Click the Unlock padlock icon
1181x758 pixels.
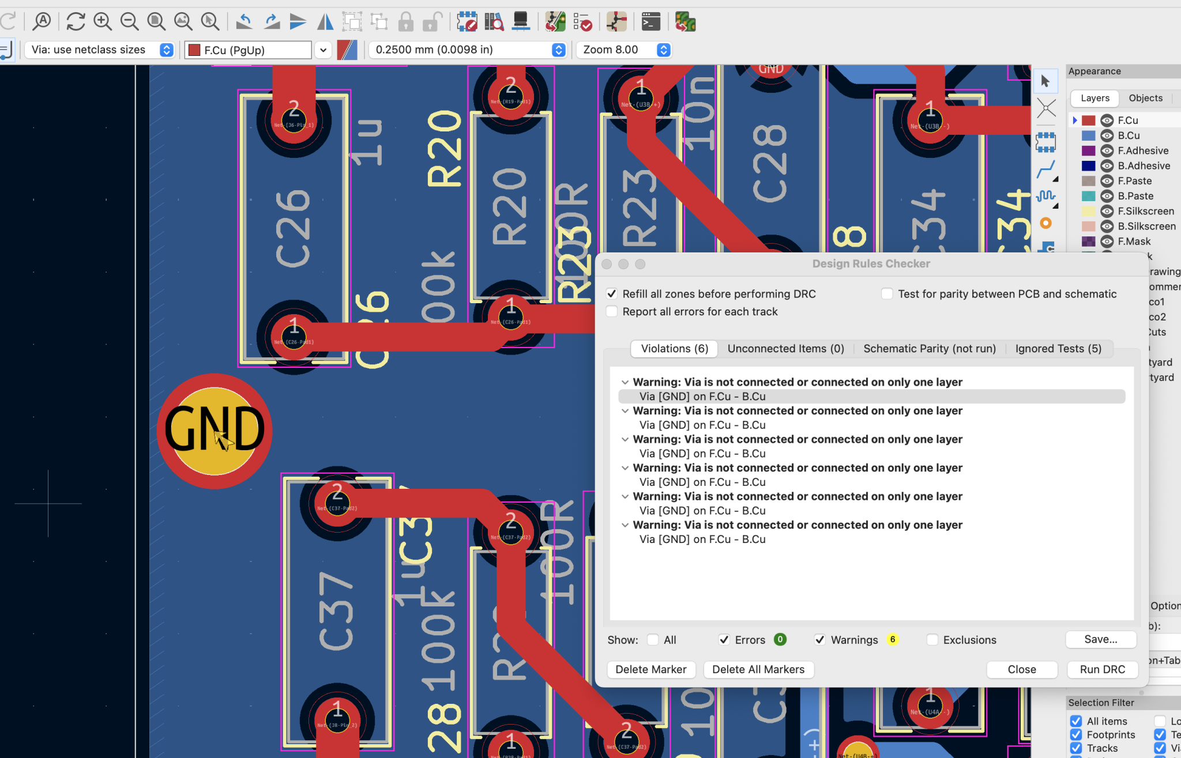(x=432, y=22)
